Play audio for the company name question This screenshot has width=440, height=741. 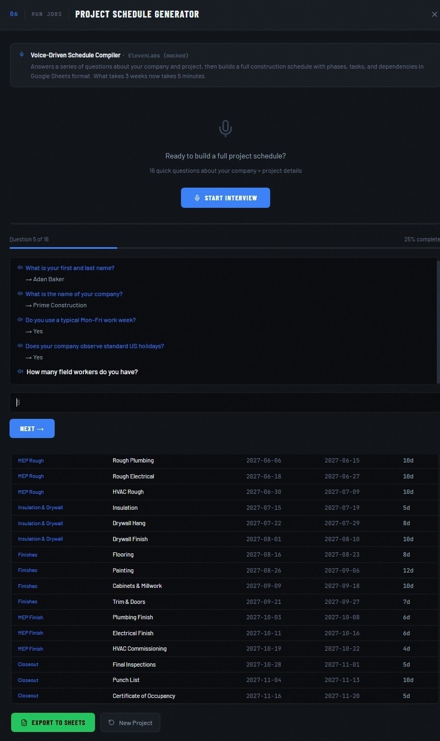click(x=20, y=294)
